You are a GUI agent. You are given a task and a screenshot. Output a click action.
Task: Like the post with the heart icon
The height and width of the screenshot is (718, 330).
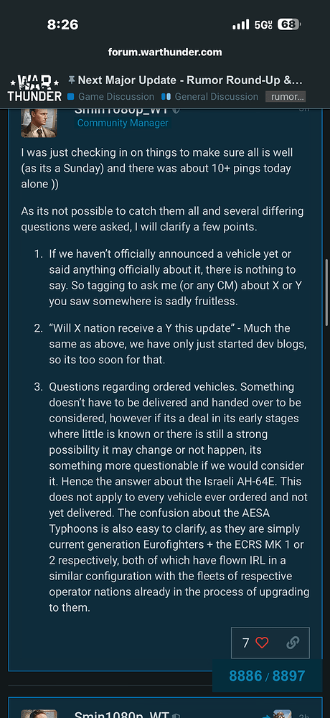[x=262, y=643]
